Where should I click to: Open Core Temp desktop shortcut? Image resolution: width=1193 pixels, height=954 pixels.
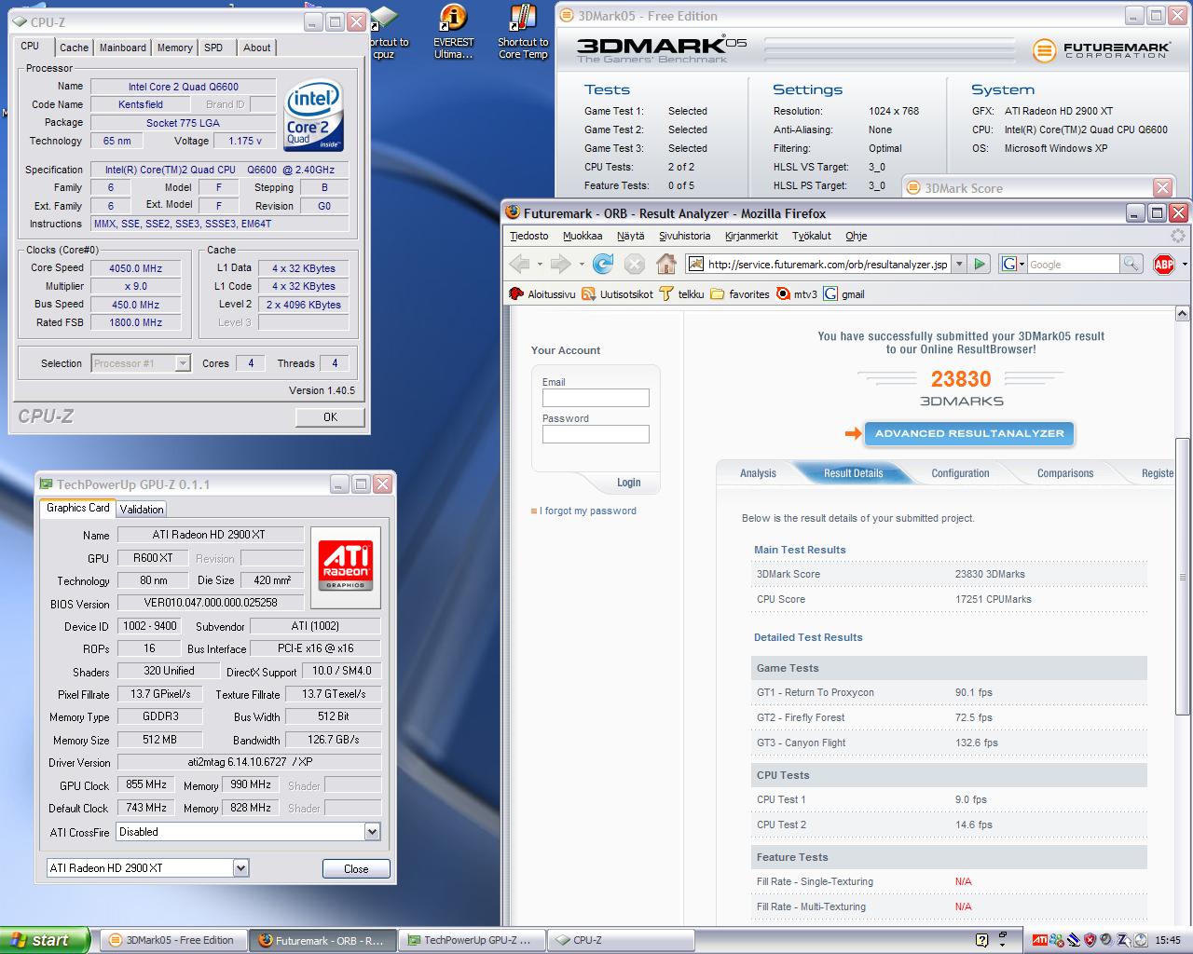(x=523, y=33)
